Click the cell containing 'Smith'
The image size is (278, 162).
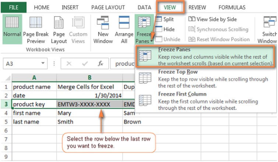click(89, 122)
